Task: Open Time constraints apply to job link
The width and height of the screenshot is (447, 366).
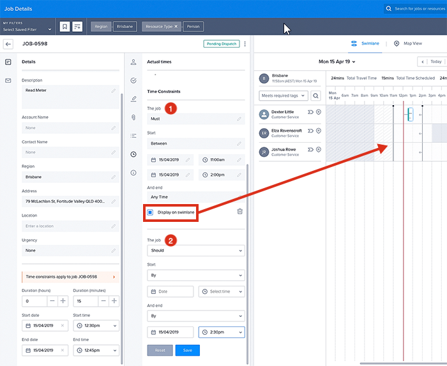Action: click(70, 277)
